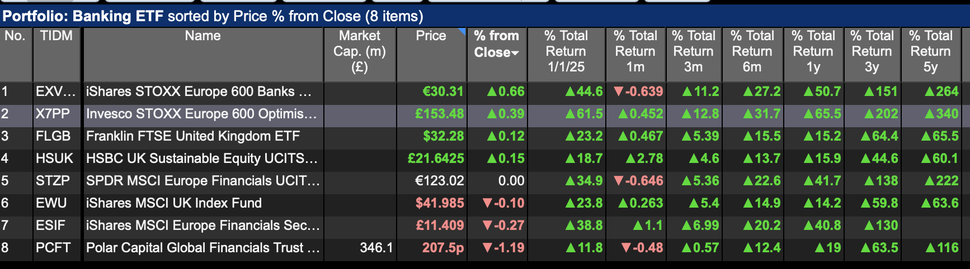
Task: Click the 340 five-year return value
Action: tap(941, 114)
